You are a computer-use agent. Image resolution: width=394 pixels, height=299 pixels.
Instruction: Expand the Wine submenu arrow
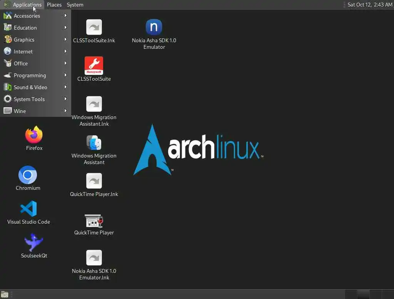[x=65, y=111]
